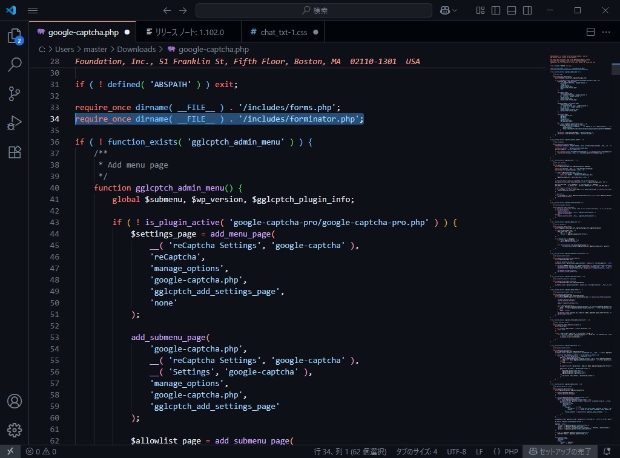
Task: Click $gglcptch_plugin_info variable on line 41
Action: (x=301, y=199)
